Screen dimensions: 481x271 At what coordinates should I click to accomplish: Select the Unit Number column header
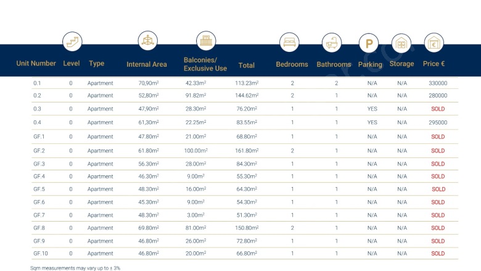coord(36,64)
